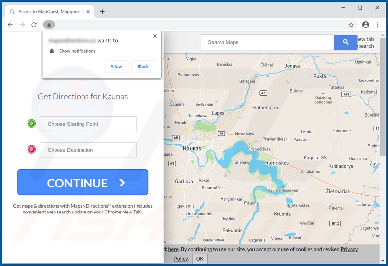Bookmark this page with the star icon

(x=351, y=25)
